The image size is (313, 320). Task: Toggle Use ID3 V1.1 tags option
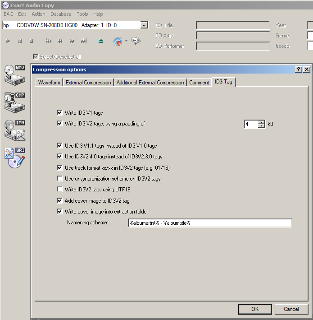pyautogui.click(x=59, y=145)
